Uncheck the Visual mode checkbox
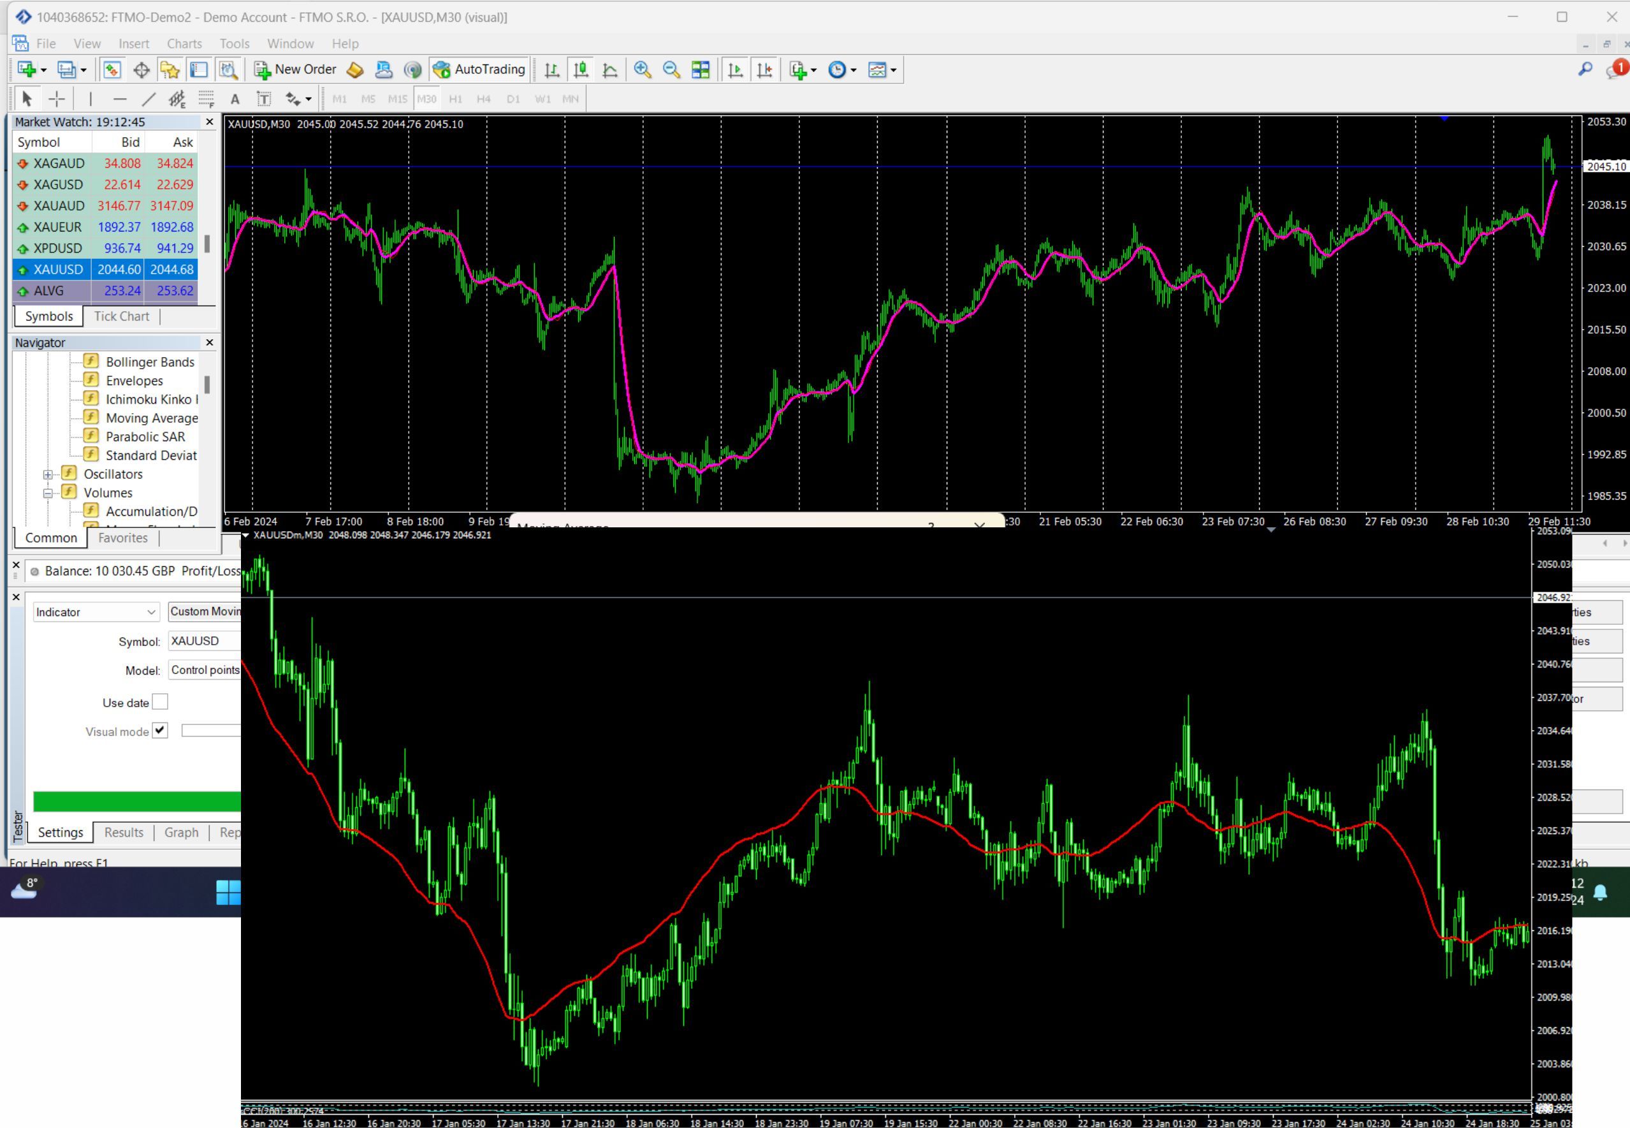 (x=161, y=731)
